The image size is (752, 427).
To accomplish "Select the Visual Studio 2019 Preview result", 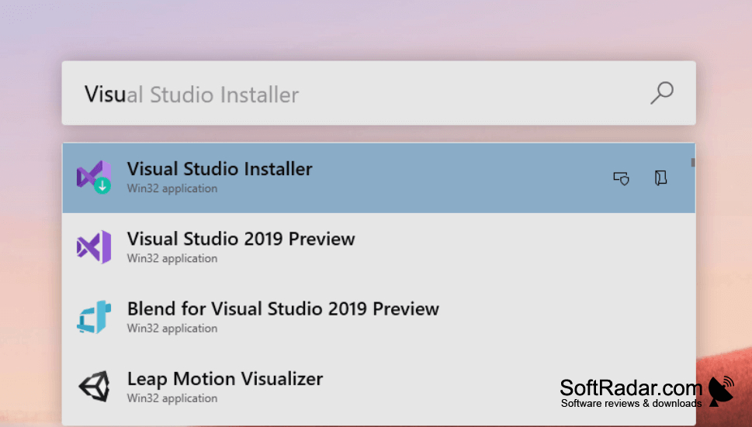I will [x=379, y=247].
